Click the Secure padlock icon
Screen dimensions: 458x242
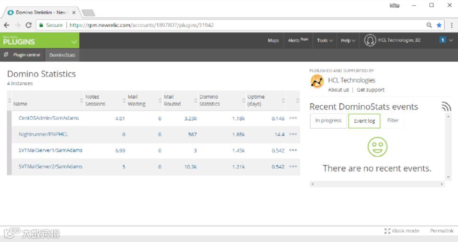pos(41,25)
